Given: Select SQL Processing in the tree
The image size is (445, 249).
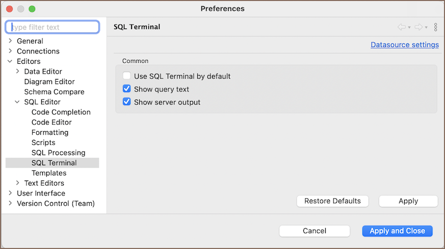Looking at the screenshot, I should pyautogui.click(x=58, y=153).
